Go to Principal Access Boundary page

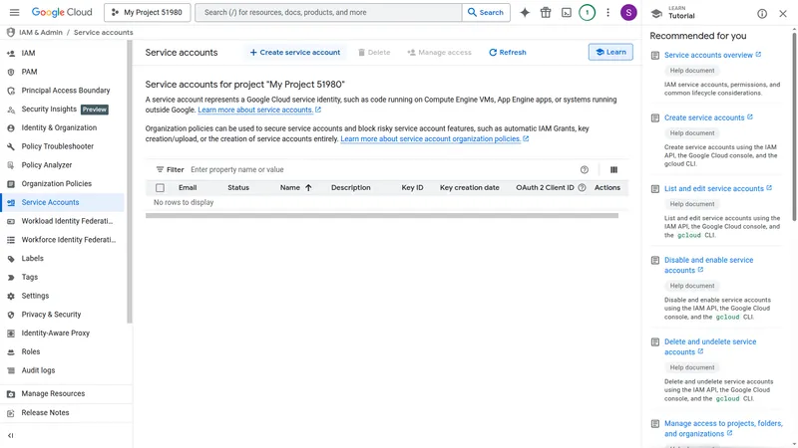[x=65, y=91]
